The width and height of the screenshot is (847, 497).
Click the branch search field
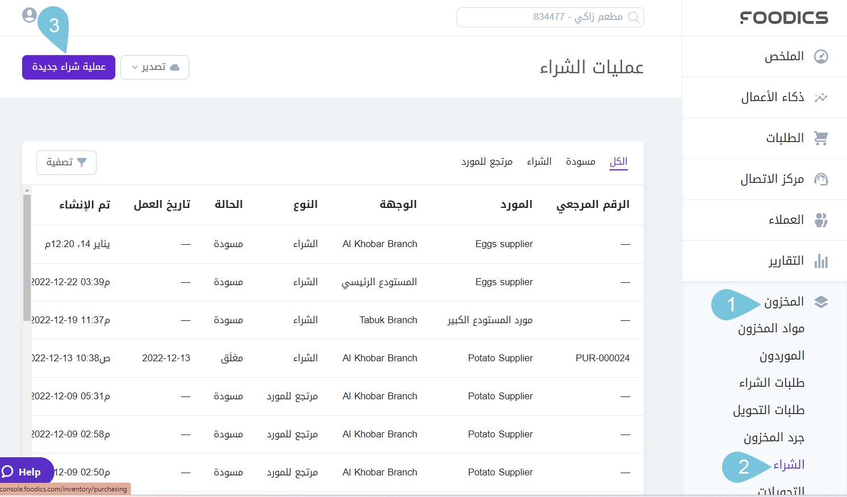tap(550, 17)
